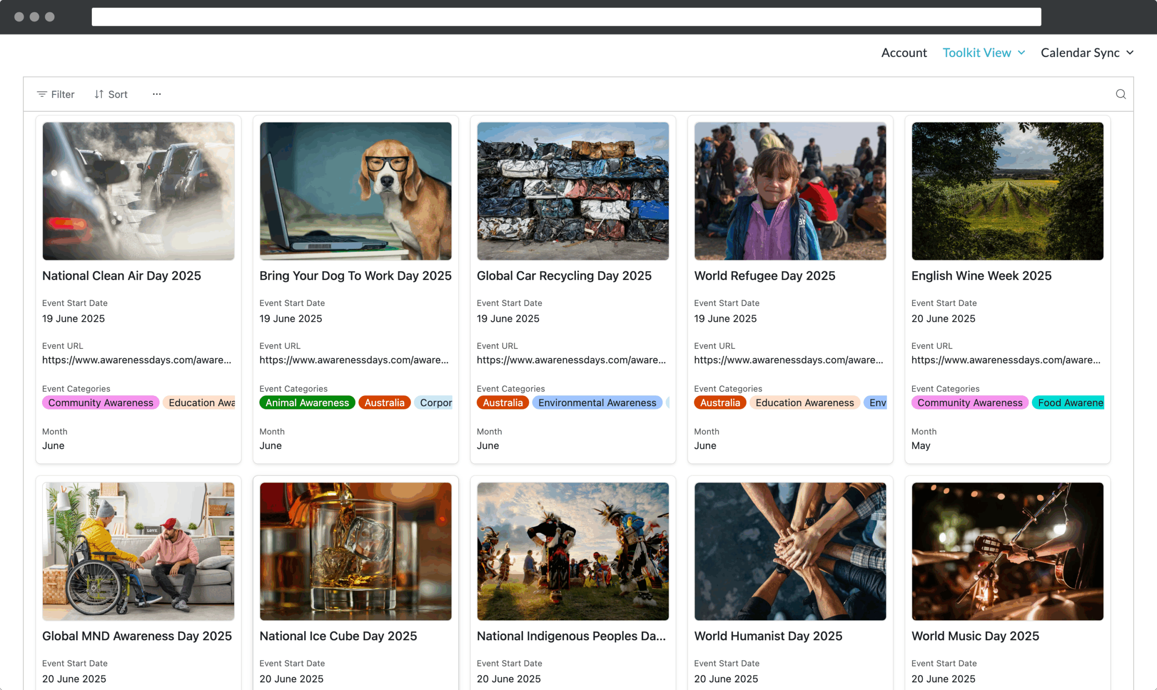This screenshot has height=690, width=1157.
Task: Open the Account menu item
Action: (903, 52)
